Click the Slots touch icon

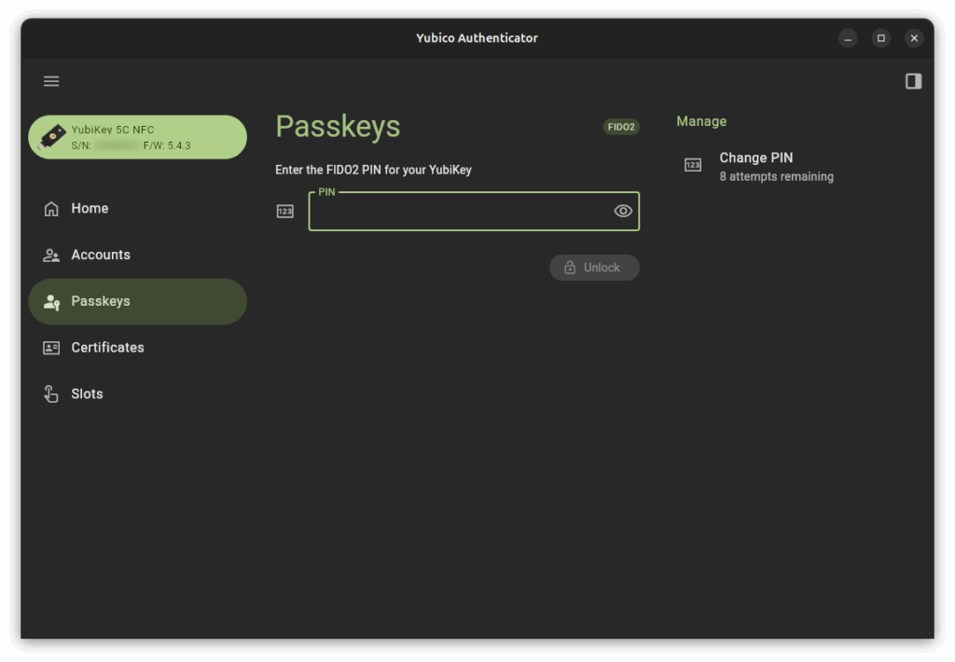click(x=51, y=394)
